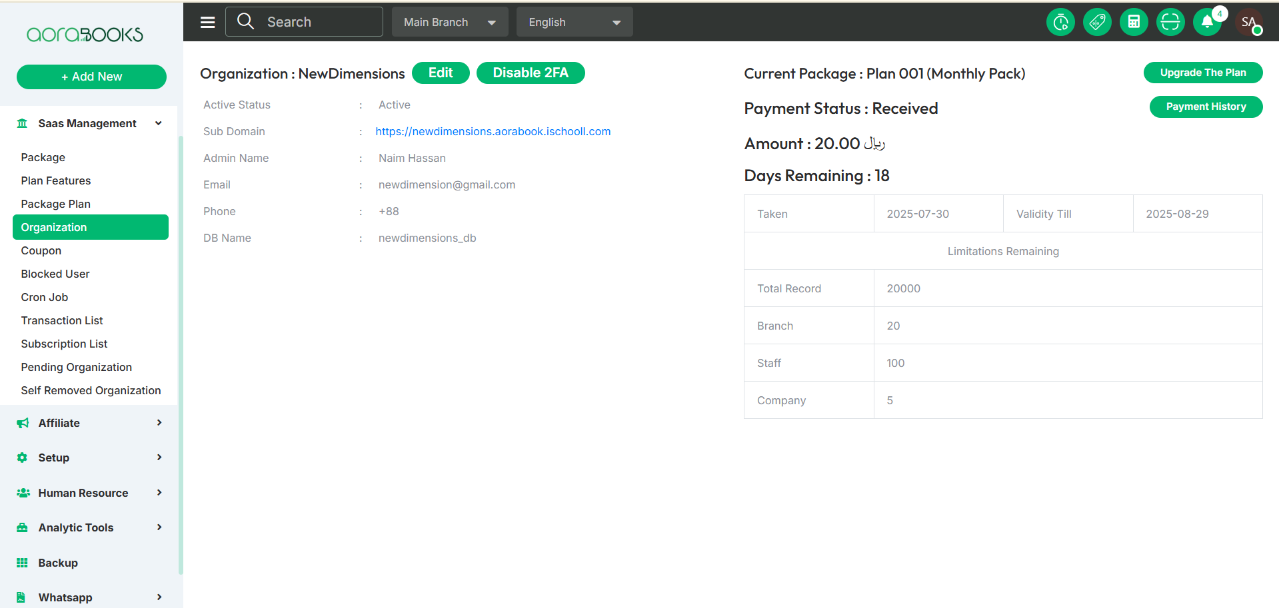The width and height of the screenshot is (1279, 608).
Task: Click into the Search input field
Action: [304, 22]
